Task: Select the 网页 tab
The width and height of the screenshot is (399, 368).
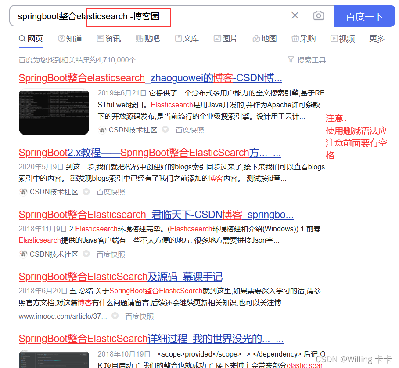Action: 31,39
